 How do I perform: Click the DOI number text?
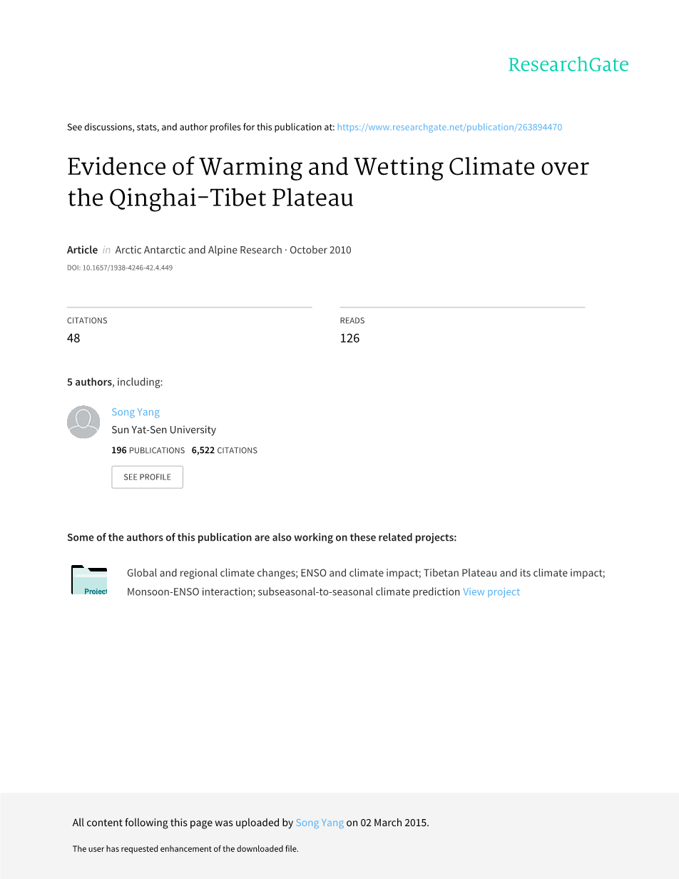click(x=120, y=268)
